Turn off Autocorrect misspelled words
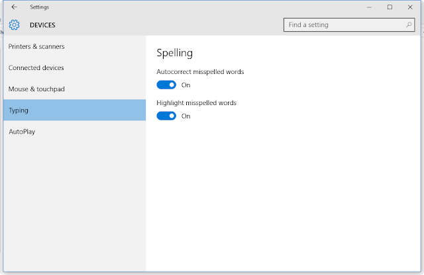424x275 pixels. [166, 85]
